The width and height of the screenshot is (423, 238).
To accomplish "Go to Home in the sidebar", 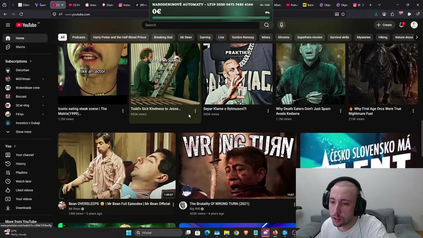I will [x=25, y=38].
